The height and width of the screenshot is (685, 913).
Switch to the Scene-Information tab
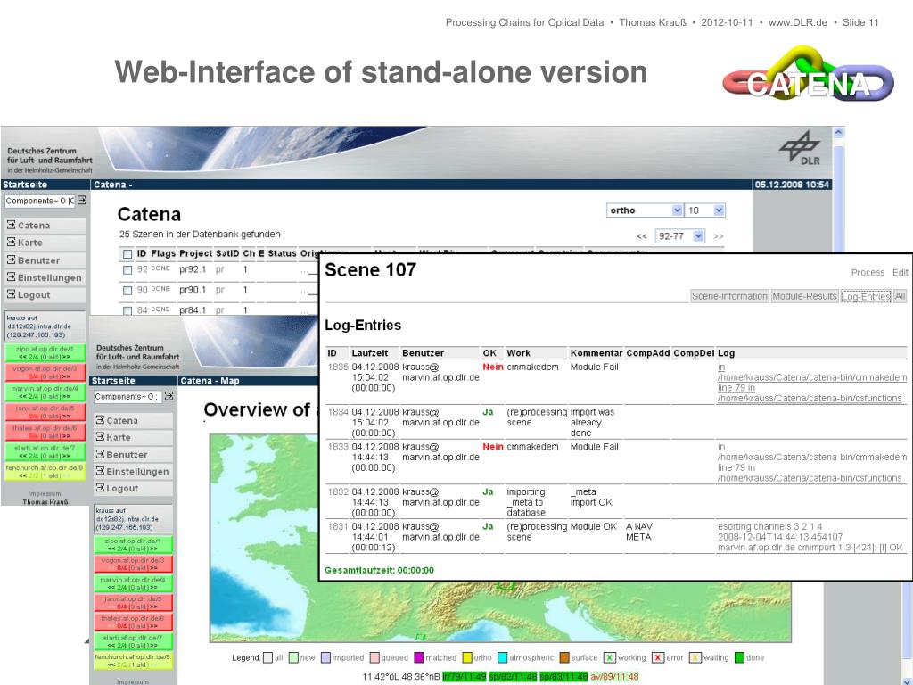point(729,296)
